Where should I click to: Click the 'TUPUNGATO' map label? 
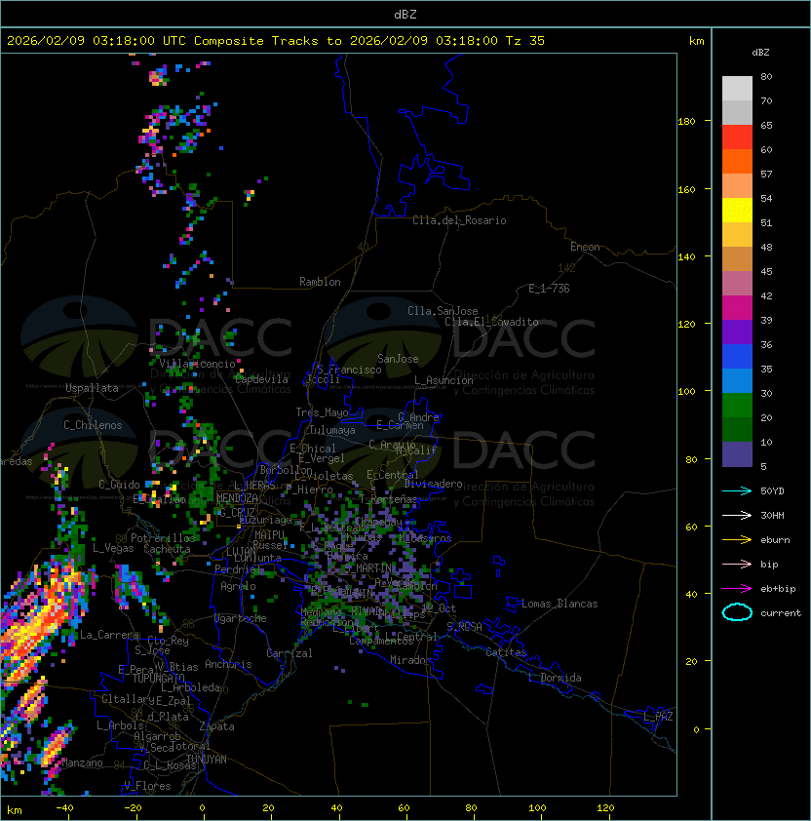[158, 679]
